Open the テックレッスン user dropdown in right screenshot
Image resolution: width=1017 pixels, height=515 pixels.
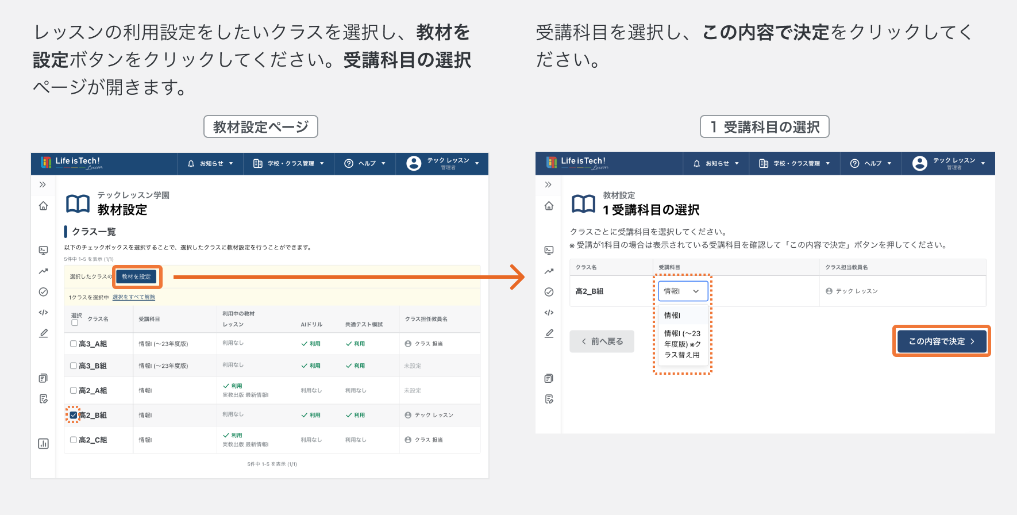pyautogui.click(x=948, y=164)
